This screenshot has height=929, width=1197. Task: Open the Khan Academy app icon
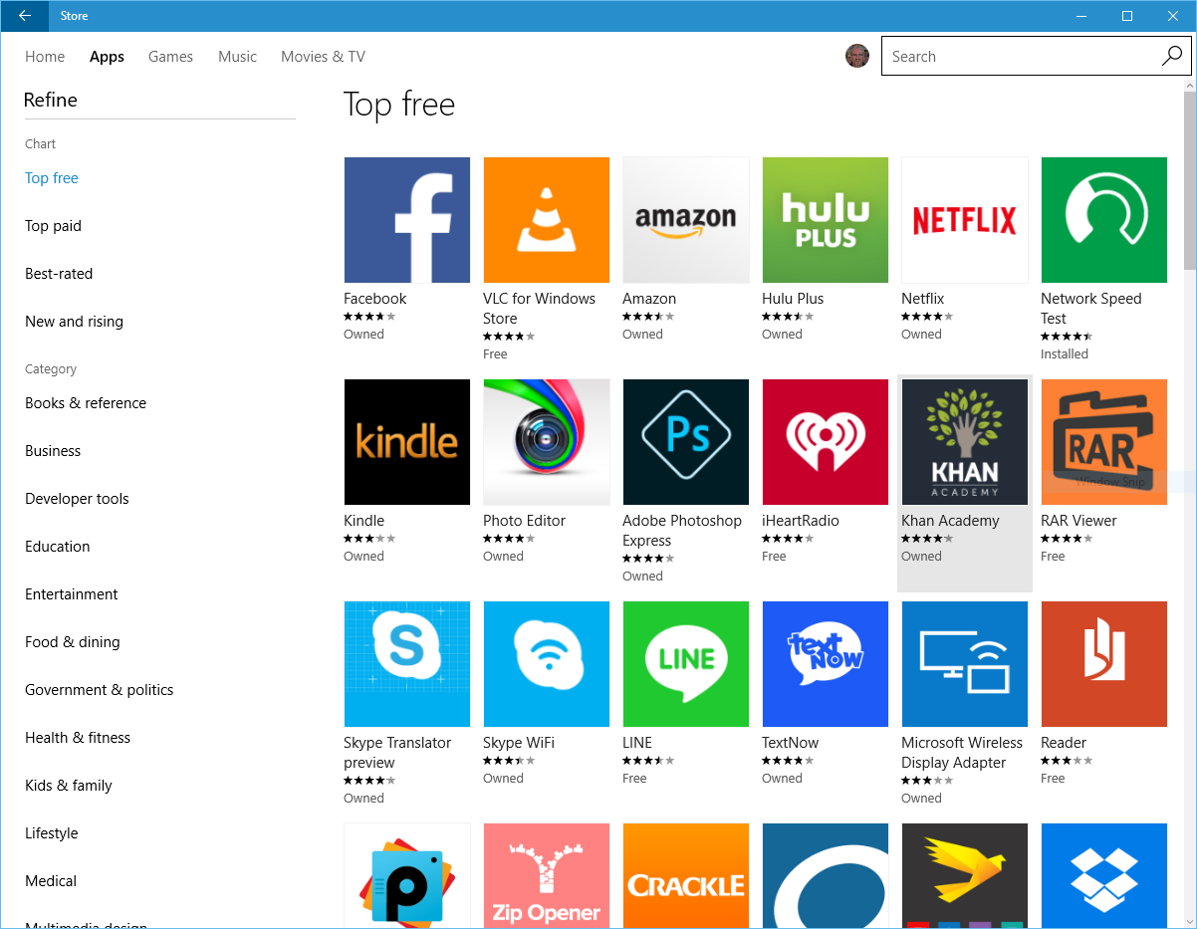click(x=964, y=442)
